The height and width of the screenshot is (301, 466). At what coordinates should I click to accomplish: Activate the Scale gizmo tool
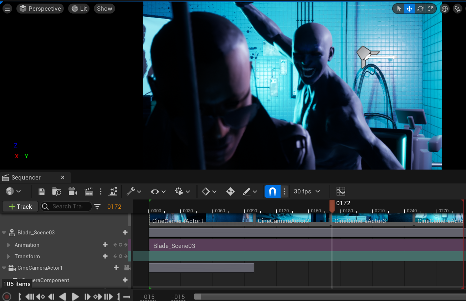tap(431, 9)
